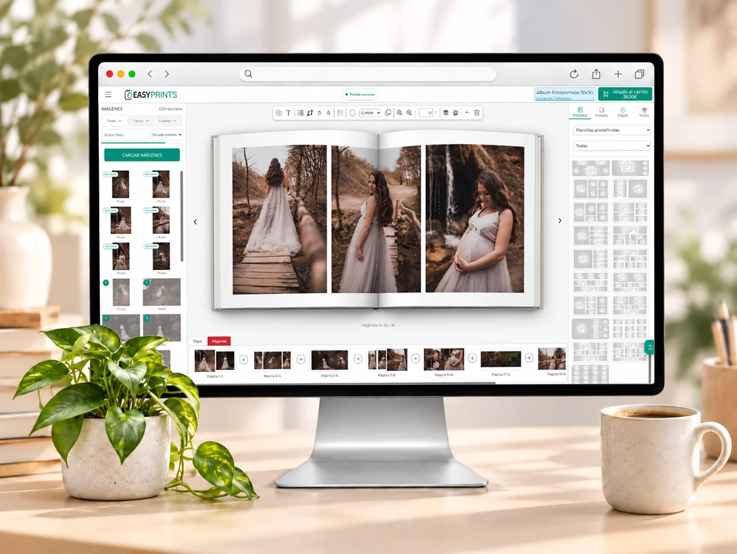Select the Página 9-10 spread thumbnail
The height and width of the screenshot is (554, 737).
(x=444, y=359)
